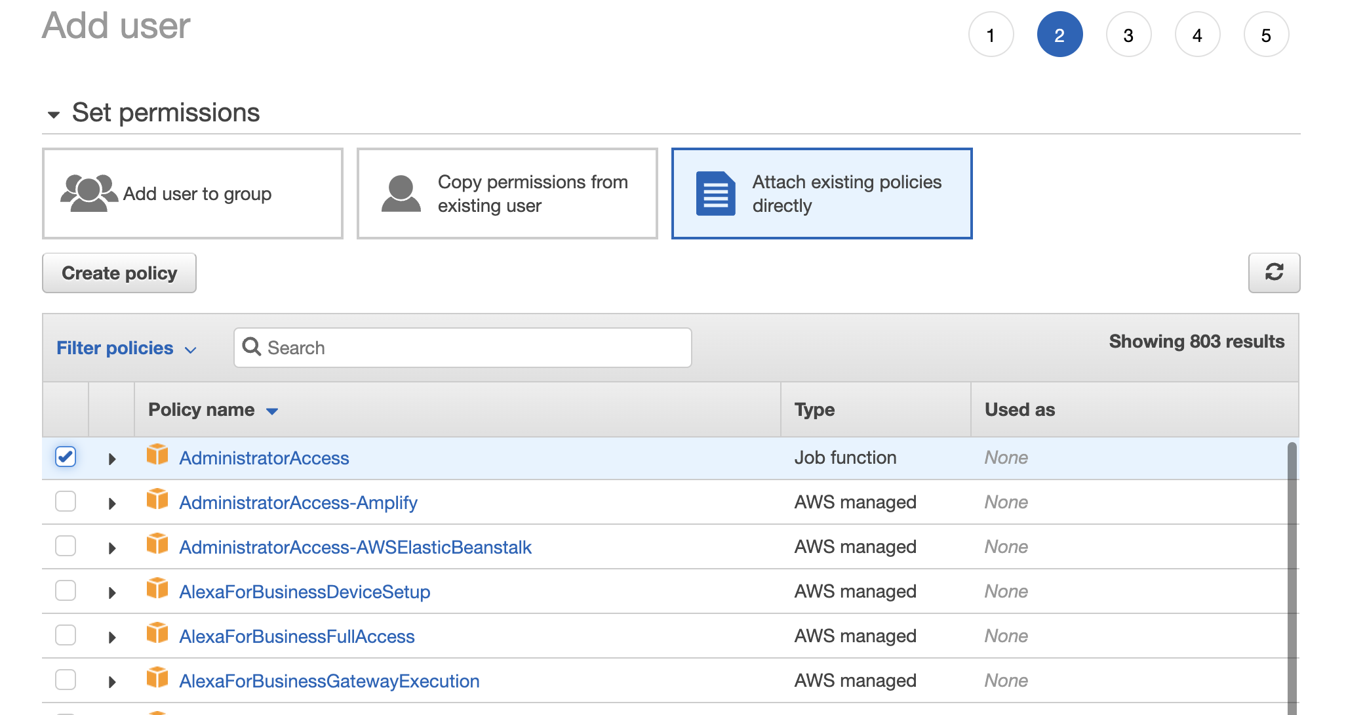The image size is (1365, 715).
Task: Expand the AdministratorAccess policy row details
Action: tap(112, 459)
